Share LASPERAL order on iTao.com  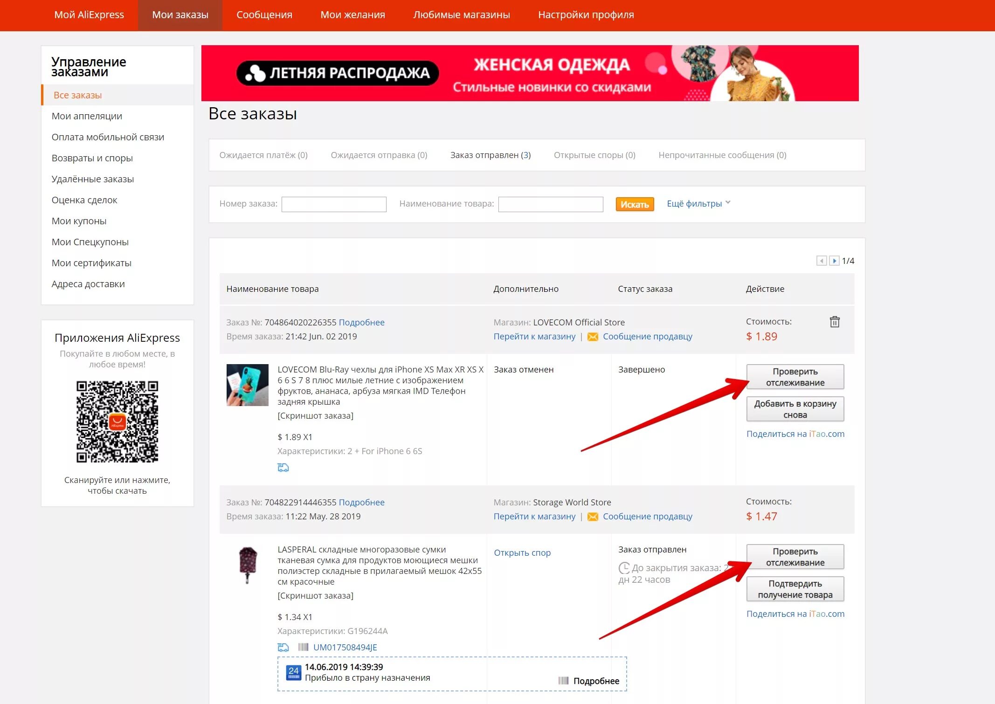point(795,614)
